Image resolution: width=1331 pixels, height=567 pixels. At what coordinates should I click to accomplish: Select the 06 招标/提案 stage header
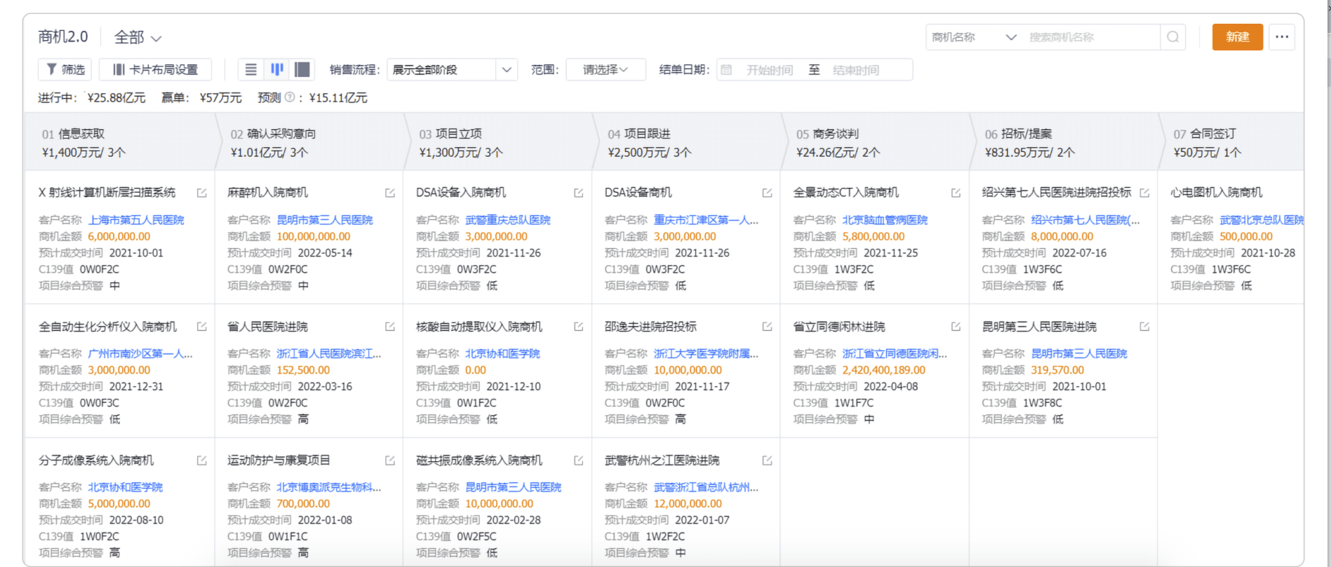click(x=1064, y=142)
